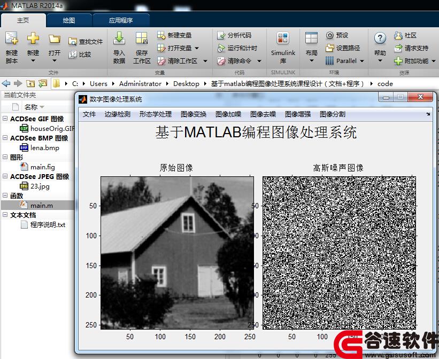Open the 图像分割 menu
This screenshot has height=359, width=439.
(x=333, y=114)
